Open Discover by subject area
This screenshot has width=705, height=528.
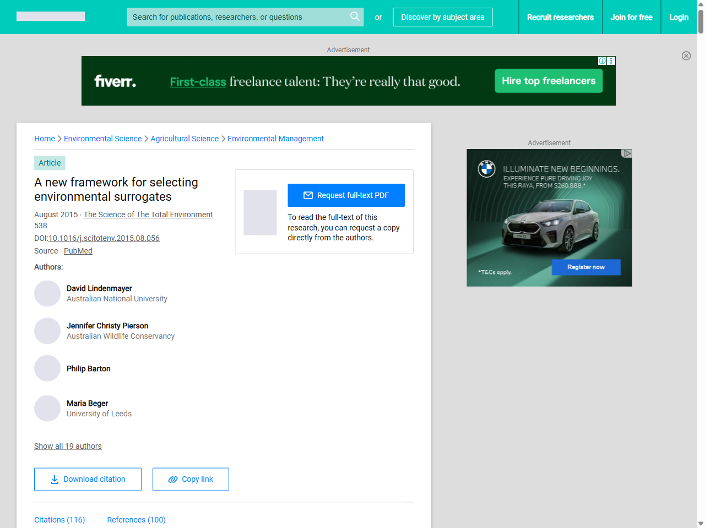[442, 17]
